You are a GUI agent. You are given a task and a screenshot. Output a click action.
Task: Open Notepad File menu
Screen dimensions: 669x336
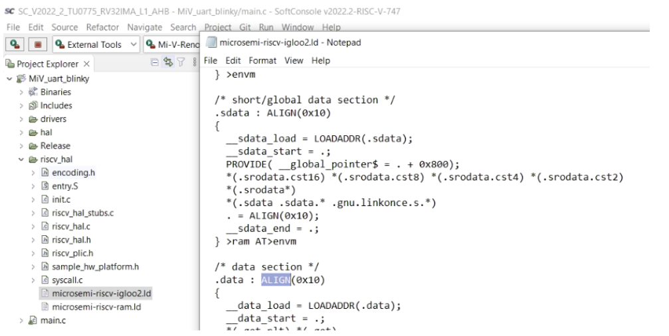tap(211, 60)
